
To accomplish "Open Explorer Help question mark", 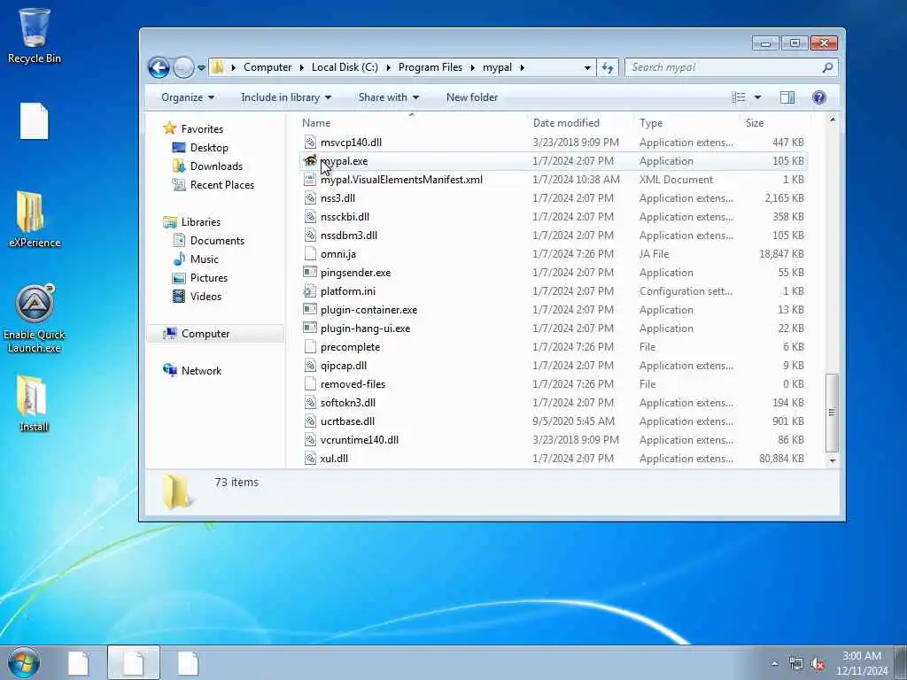I will pyautogui.click(x=819, y=97).
